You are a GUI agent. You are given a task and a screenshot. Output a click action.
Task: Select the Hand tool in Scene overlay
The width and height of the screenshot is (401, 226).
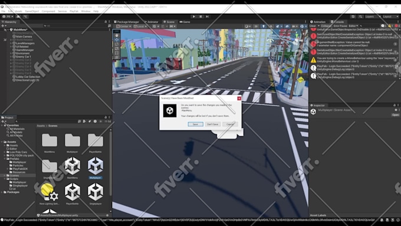tap(117, 35)
